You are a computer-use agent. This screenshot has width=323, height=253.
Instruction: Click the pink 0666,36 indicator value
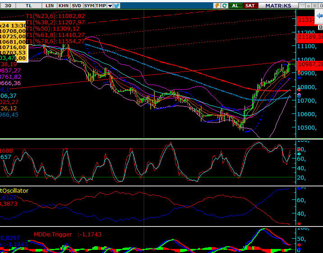(10, 83)
